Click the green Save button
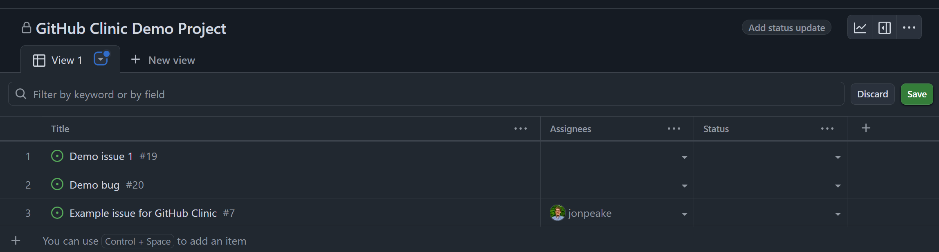Image resolution: width=939 pixels, height=252 pixels. click(917, 94)
